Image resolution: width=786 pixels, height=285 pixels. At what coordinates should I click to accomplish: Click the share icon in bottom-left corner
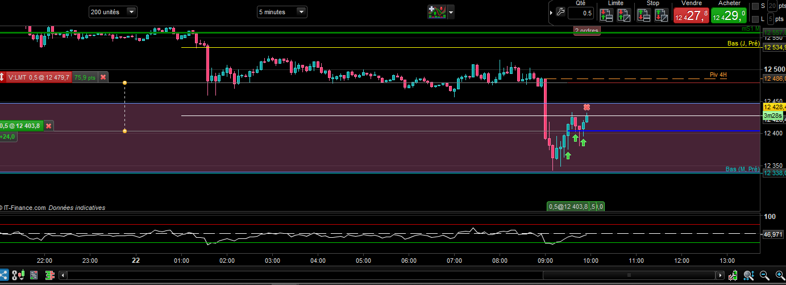(x=5, y=275)
